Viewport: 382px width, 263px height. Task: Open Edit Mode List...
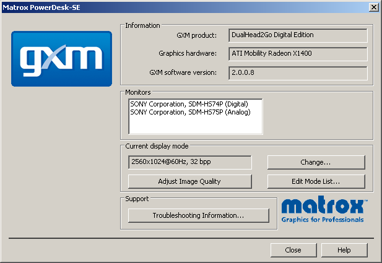pos(316,181)
